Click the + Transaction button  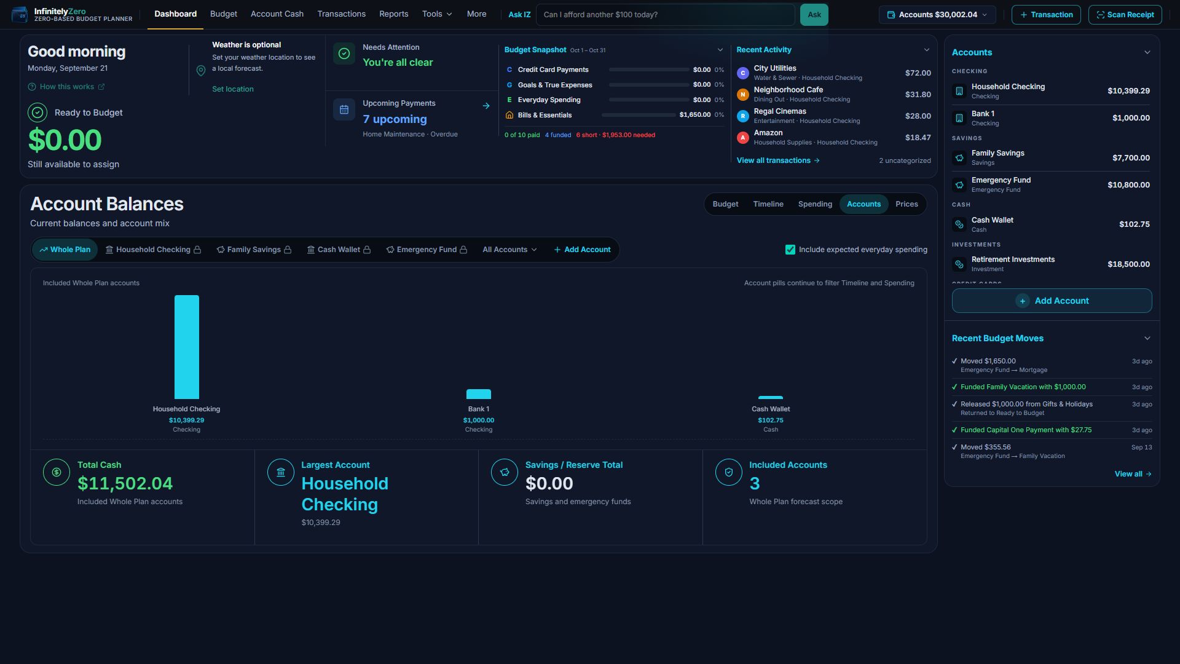click(1046, 15)
